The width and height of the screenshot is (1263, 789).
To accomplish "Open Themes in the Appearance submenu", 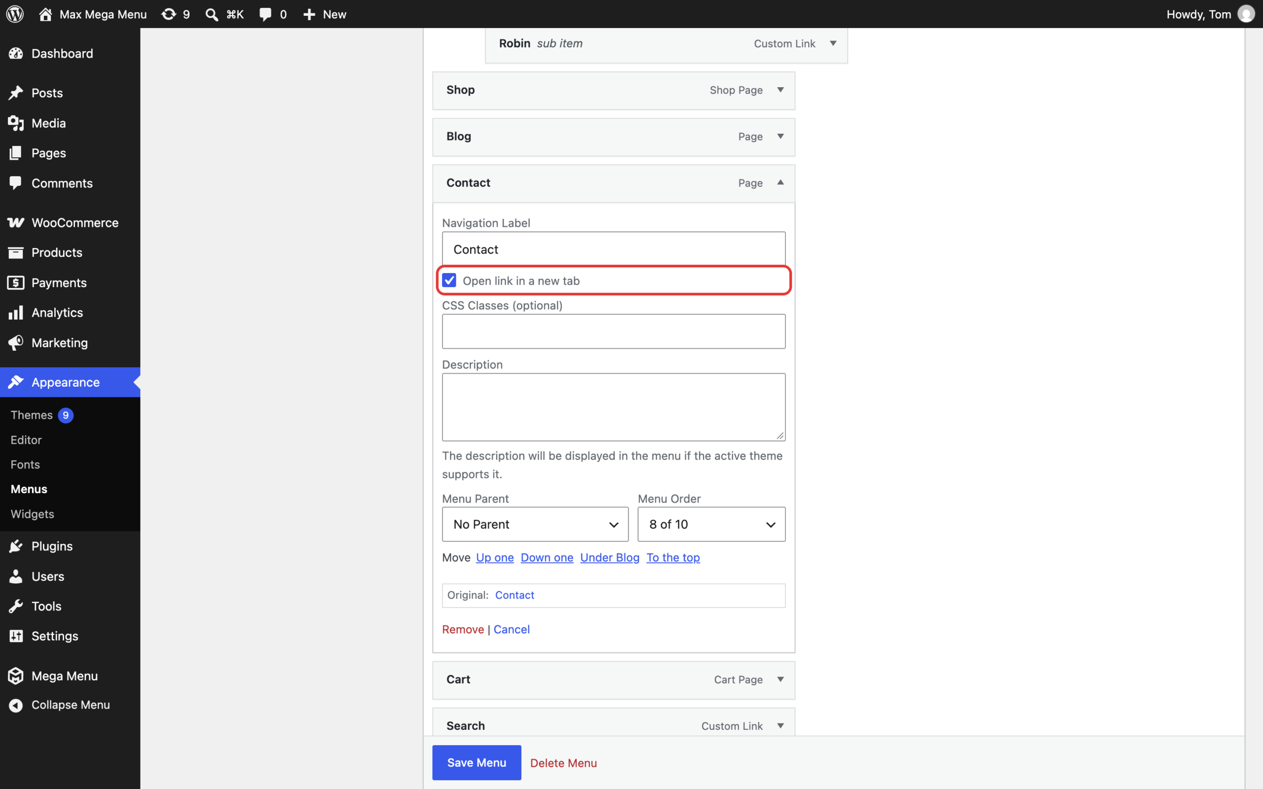I will coord(32,415).
